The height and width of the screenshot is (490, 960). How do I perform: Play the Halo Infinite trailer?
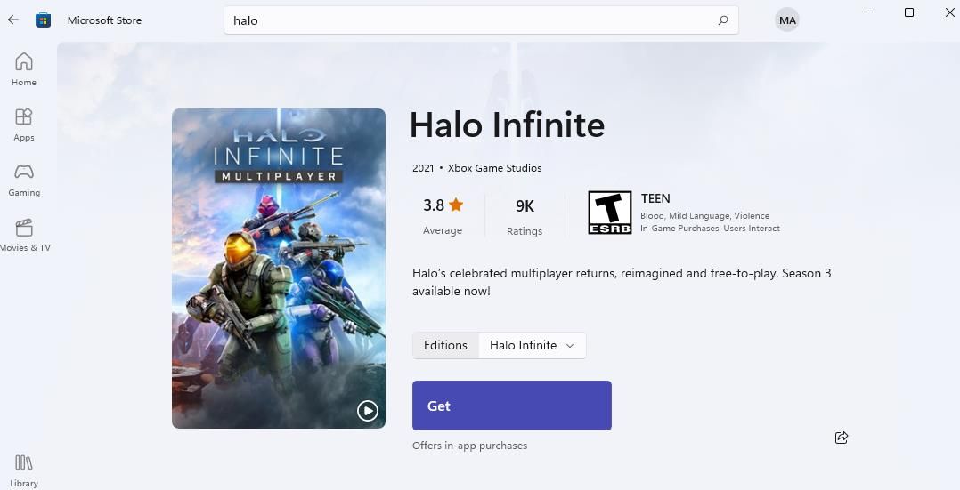click(367, 411)
